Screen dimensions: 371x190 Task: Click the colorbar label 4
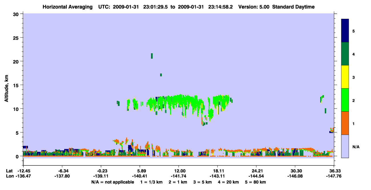coord(354,54)
